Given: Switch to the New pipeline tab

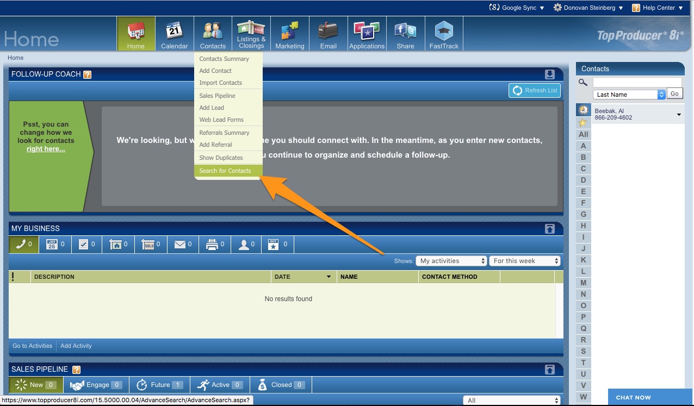Looking at the screenshot, I should [36, 385].
